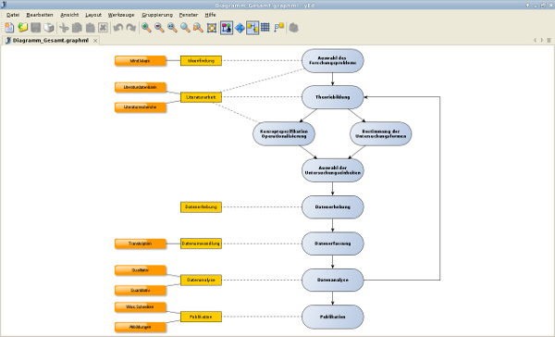The image size is (555, 337).
Task: Select the blue Datenanalyse node
Action: click(332, 280)
